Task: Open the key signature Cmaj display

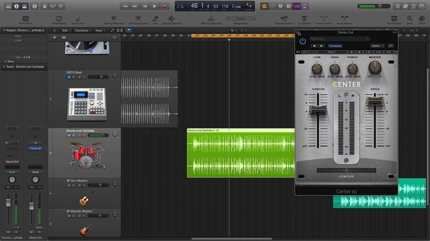Action: [236, 7]
